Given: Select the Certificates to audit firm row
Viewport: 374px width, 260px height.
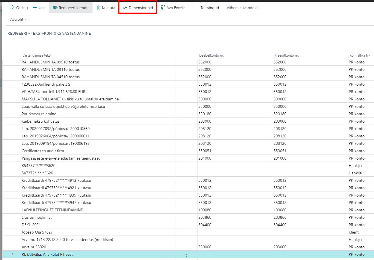Looking at the screenshot, I should pos(43,151).
